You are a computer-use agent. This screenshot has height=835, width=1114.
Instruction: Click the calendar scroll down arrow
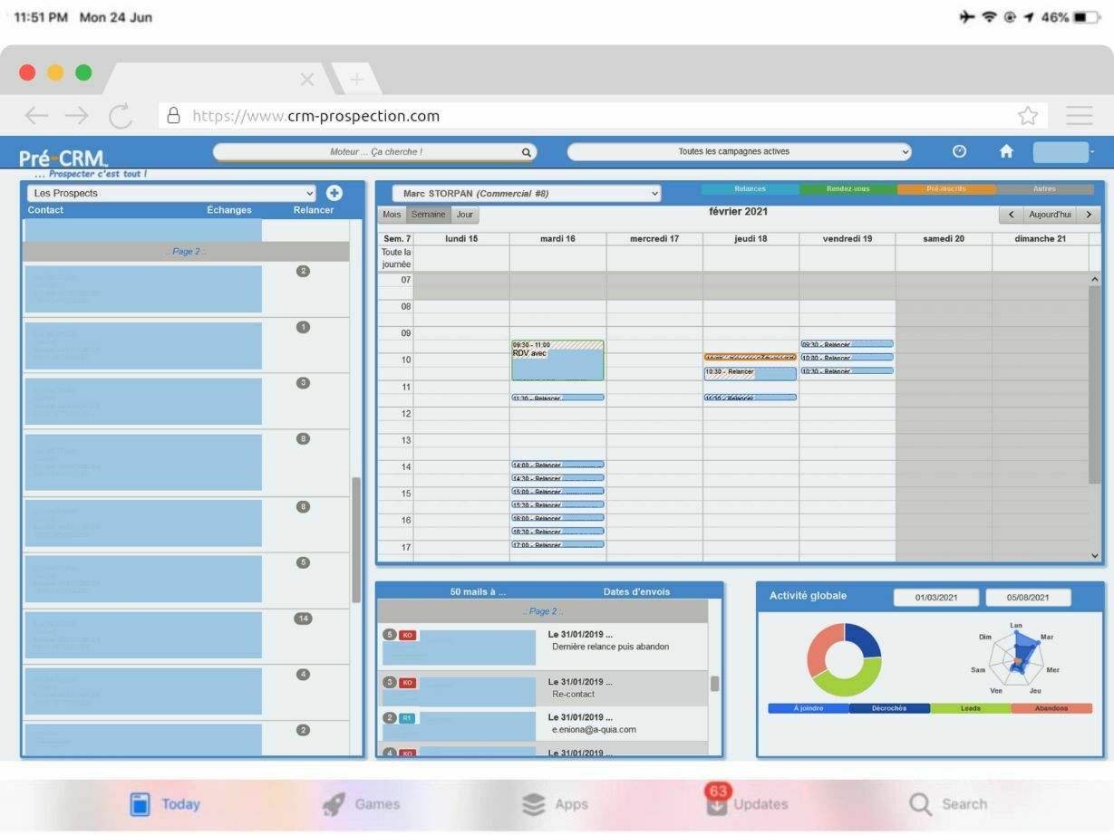pyautogui.click(x=1094, y=555)
